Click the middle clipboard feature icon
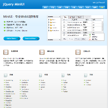The height and width of the screenshot is (108, 108). (42, 52)
